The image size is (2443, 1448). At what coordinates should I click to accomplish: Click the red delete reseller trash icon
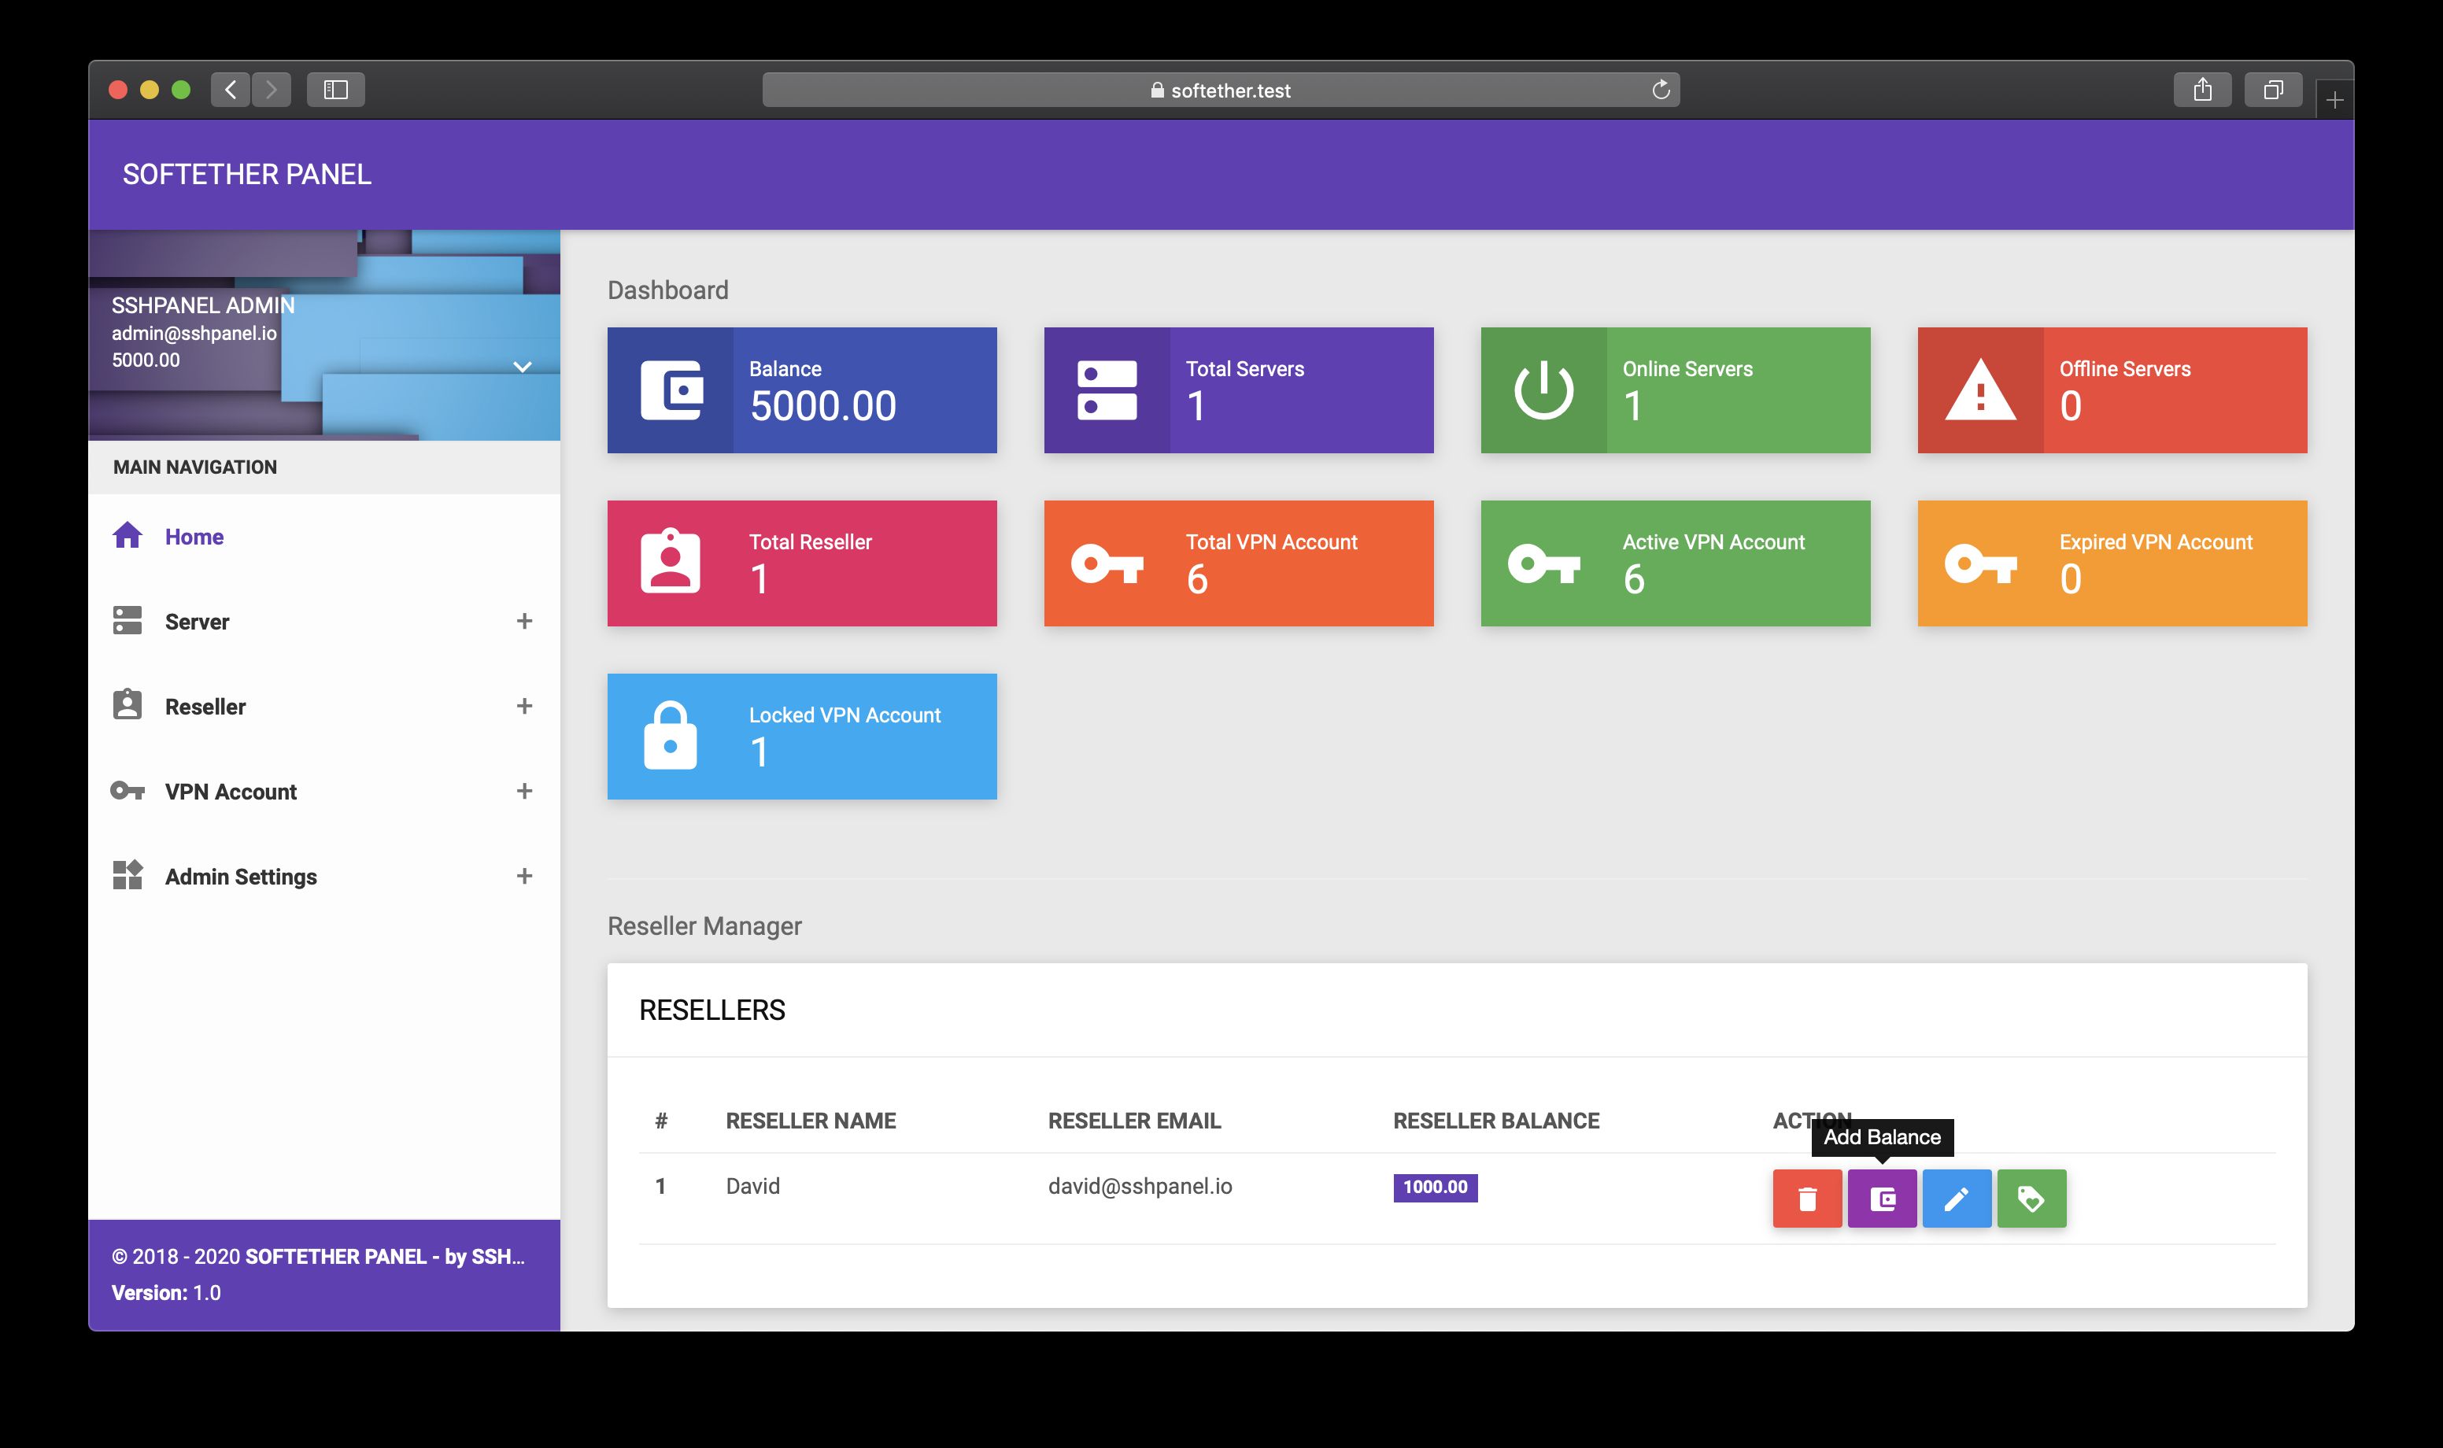1807,1199
